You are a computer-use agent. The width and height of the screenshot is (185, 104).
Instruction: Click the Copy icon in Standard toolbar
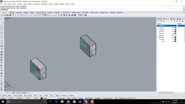coord(18,15)
